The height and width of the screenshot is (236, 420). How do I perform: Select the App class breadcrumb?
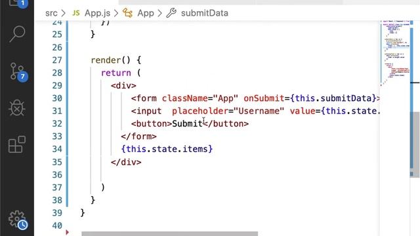pyautogui.click(x=146, y=13)
